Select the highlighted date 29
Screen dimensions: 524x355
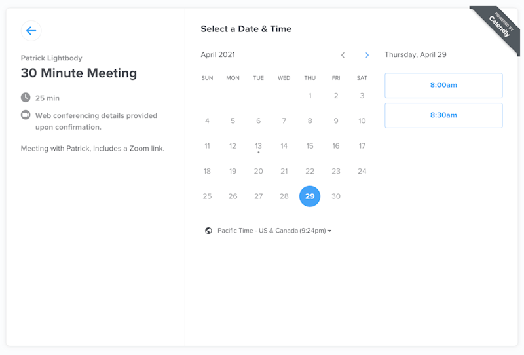tap(310, 196)
